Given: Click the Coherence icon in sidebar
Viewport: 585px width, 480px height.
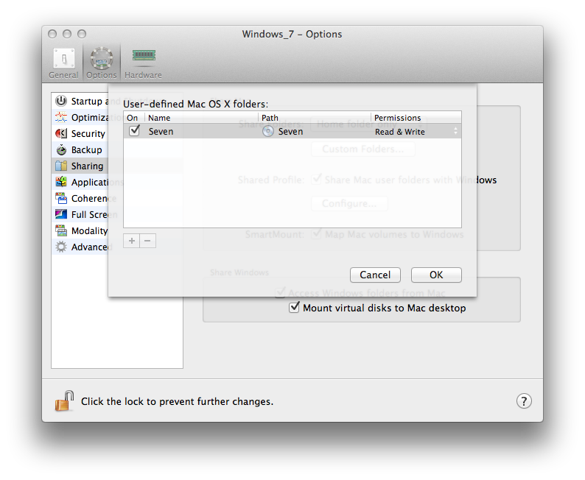Looking at the screenshot, I should [61, 198].
